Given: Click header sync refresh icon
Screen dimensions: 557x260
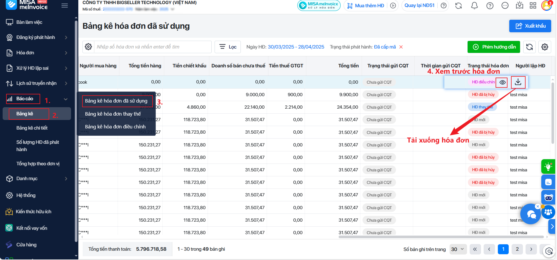Looking at the screenshot, I should pyautogui.click(x=459, y=6).
